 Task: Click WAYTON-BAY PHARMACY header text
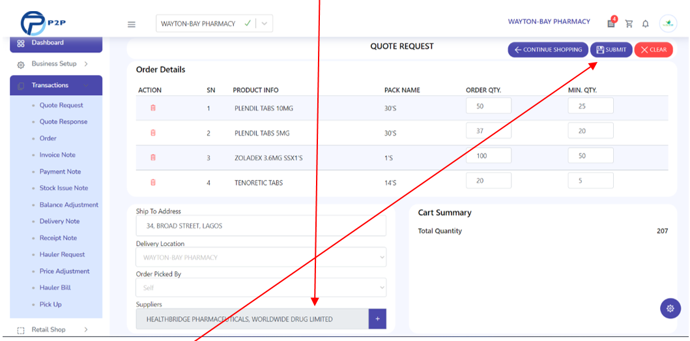tap(549, 22)
